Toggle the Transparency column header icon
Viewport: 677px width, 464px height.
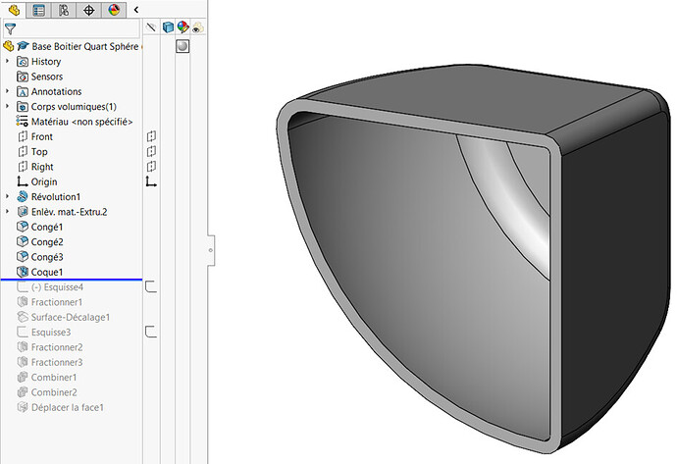[197, 28]
